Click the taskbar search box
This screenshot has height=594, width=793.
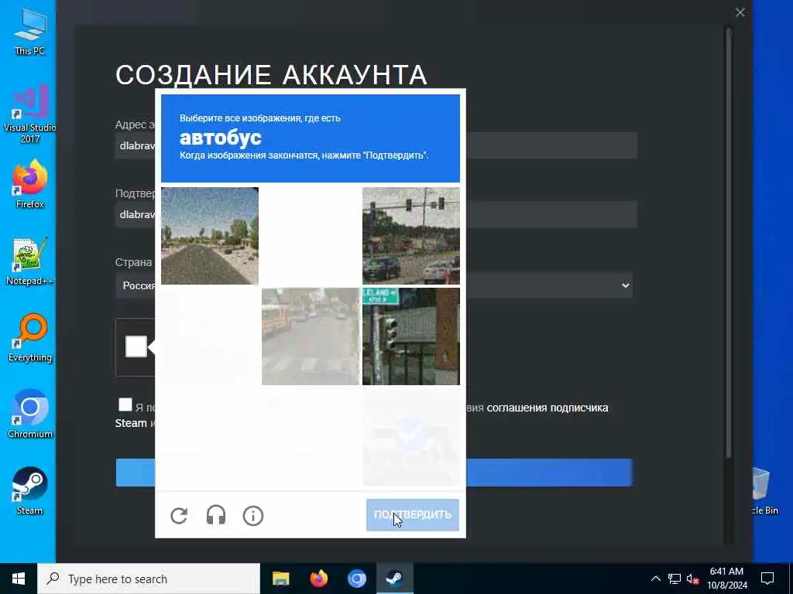tap(149, 579)
